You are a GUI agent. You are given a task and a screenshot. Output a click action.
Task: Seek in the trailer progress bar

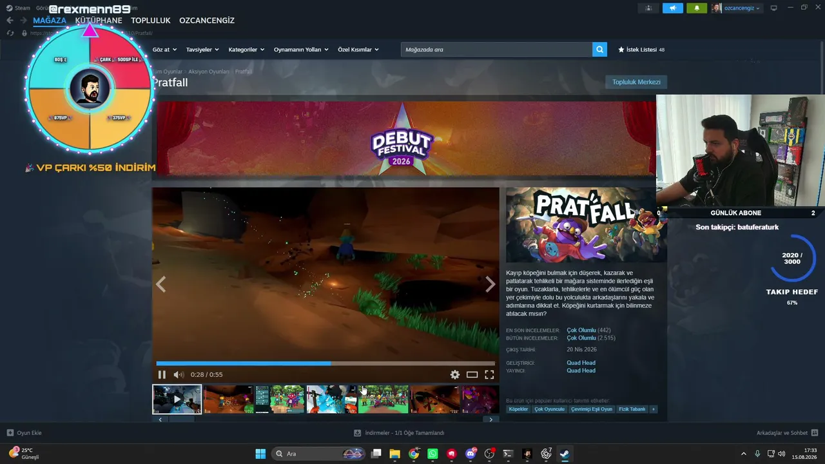pyautogui.click(x=325, y=363)
